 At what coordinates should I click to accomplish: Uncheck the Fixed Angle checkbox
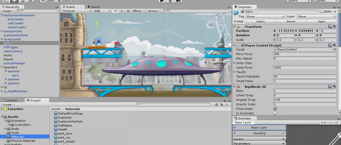(275, 109)
